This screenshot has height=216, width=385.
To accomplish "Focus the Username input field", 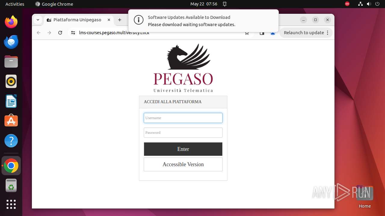I will (183, 118).
